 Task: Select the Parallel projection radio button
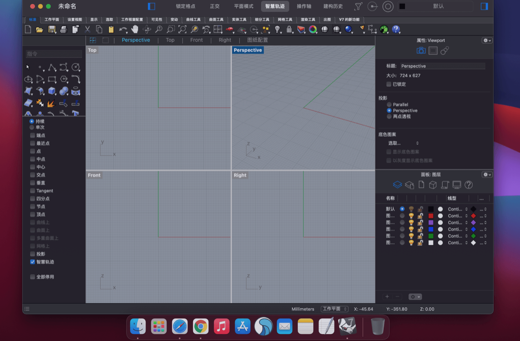click(389, 104)
